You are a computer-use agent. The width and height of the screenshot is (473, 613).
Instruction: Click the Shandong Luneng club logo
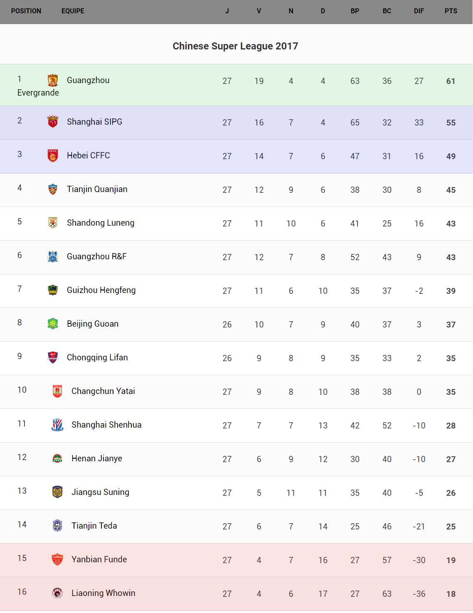[53, 223]
